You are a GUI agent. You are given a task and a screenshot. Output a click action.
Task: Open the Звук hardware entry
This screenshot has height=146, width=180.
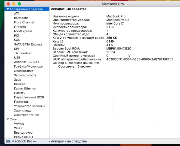click(17, 80)
